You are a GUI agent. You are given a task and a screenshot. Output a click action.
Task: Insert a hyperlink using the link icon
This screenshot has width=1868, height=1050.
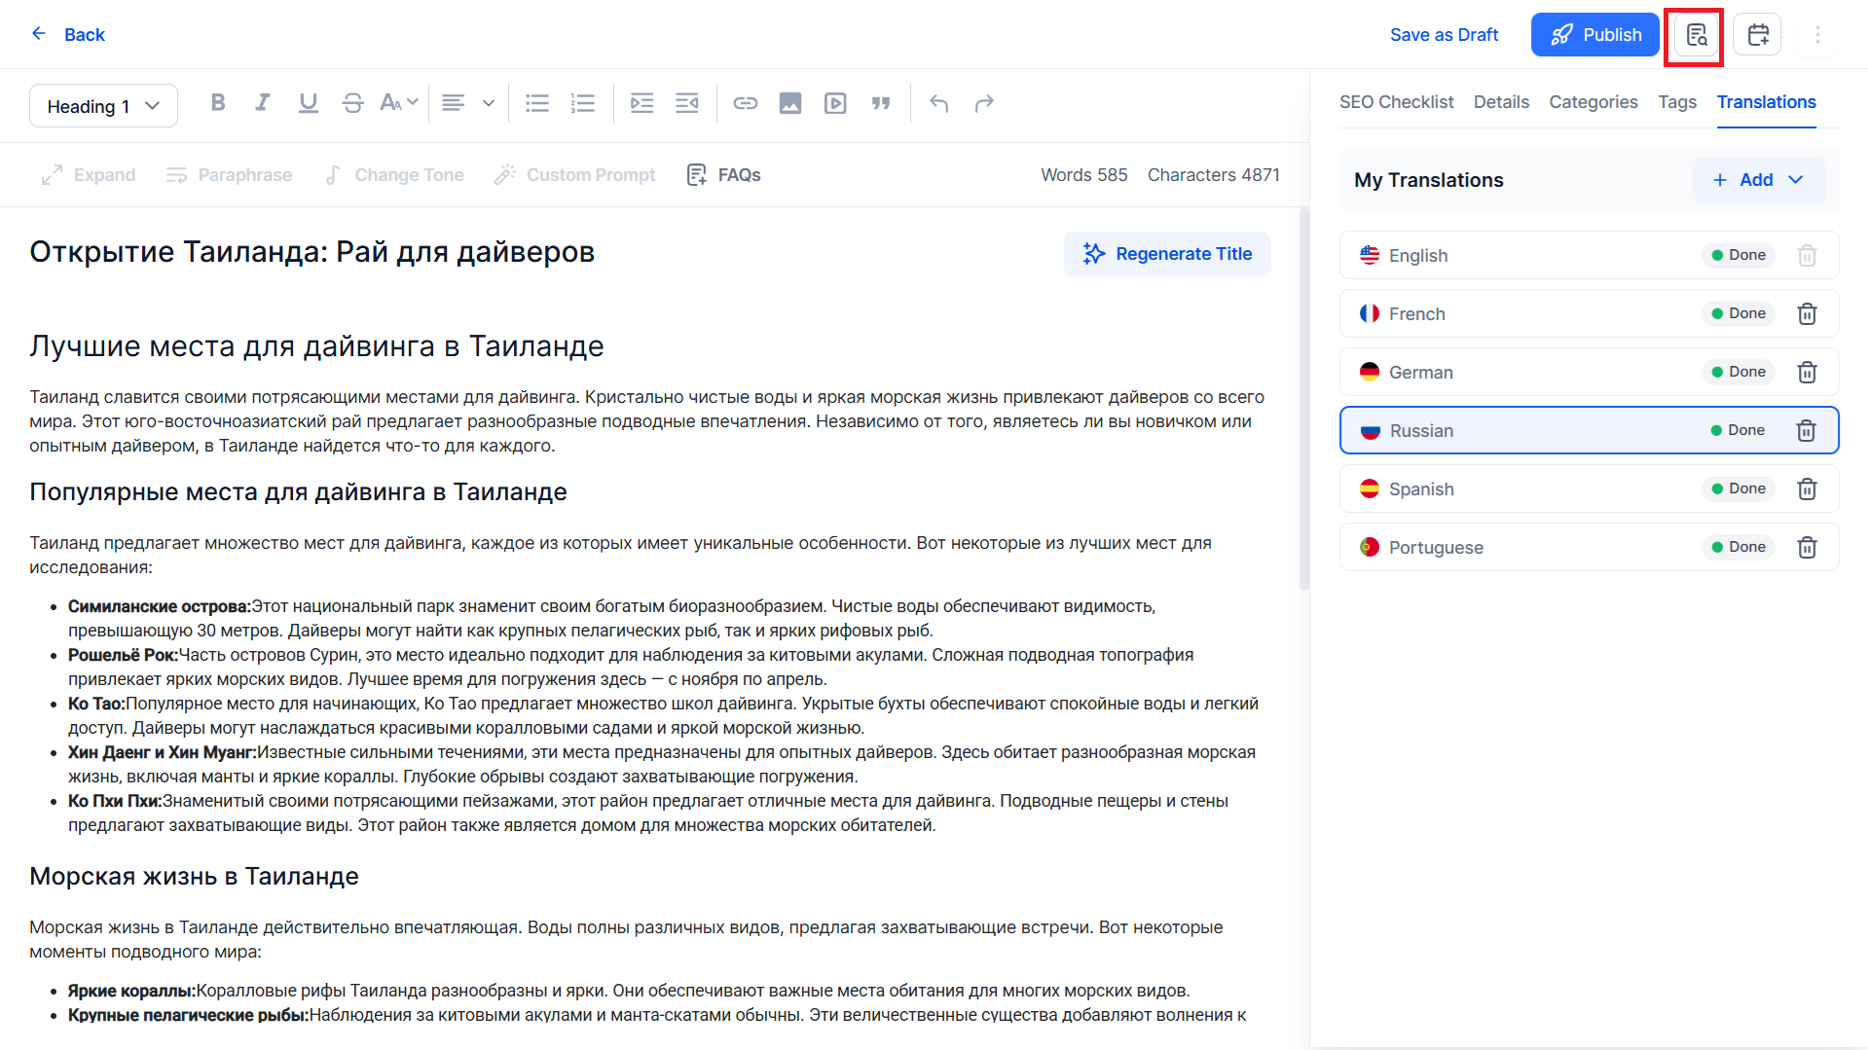pyautogui.click(x=746, y=103)
